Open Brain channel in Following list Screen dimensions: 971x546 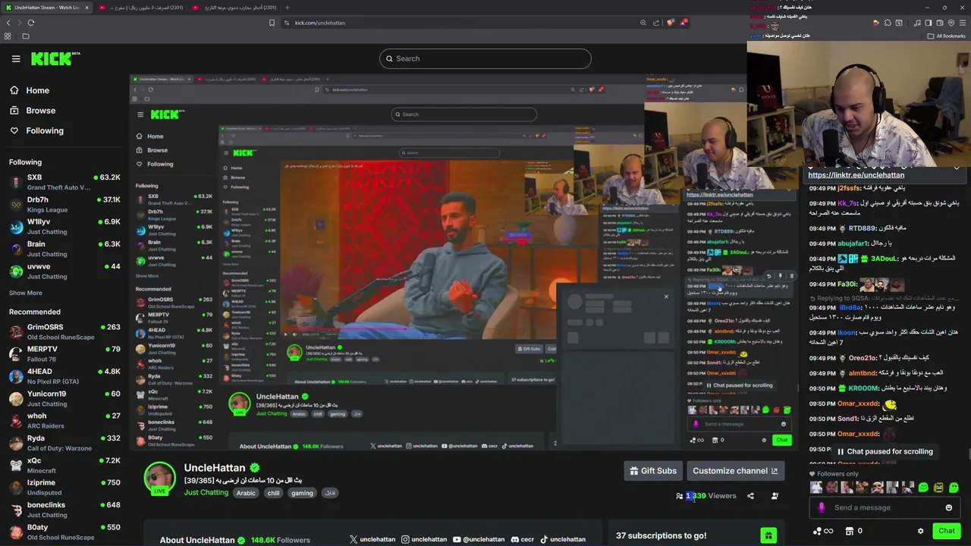pos(64,249)
